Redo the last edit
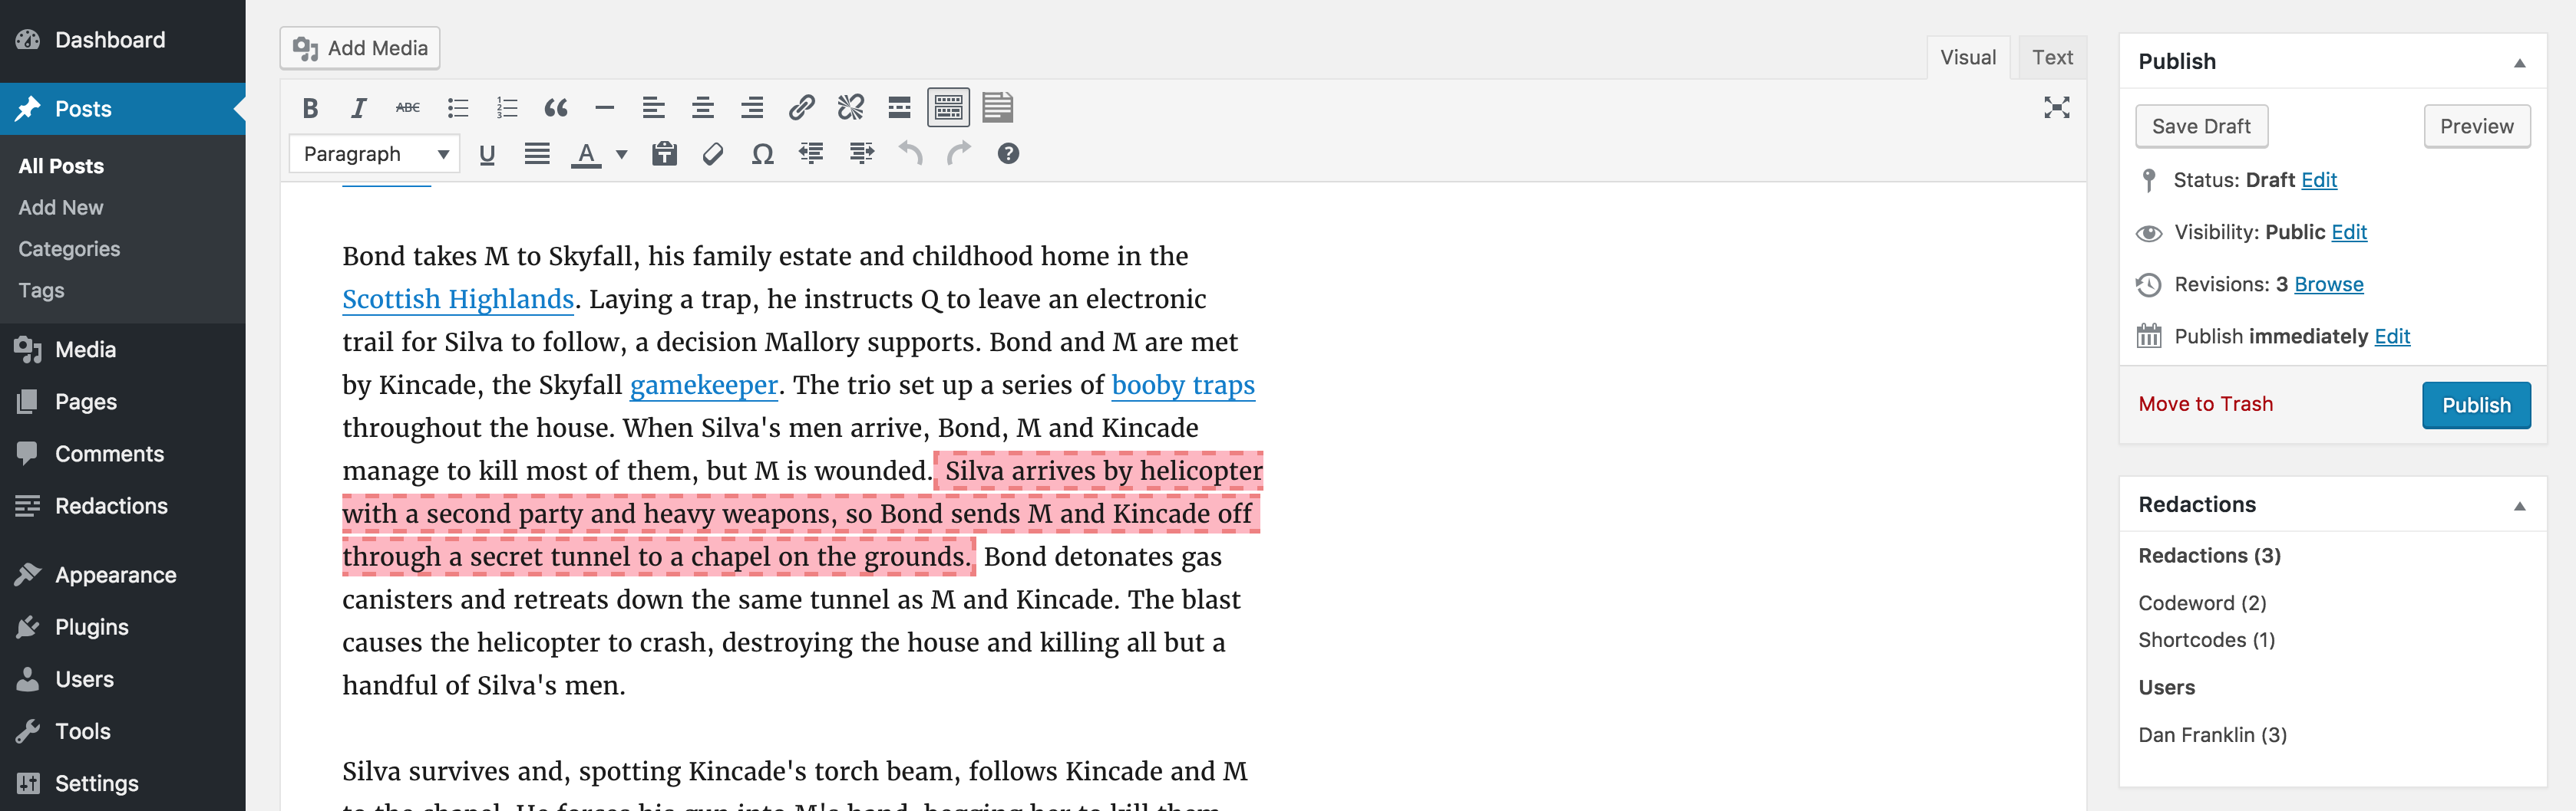 (959, 154)
